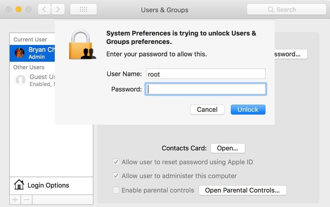The width and height of the screenshot is (330, 207).
Task: Open the Contacts Card via Open… button
Action: [228, 148]
